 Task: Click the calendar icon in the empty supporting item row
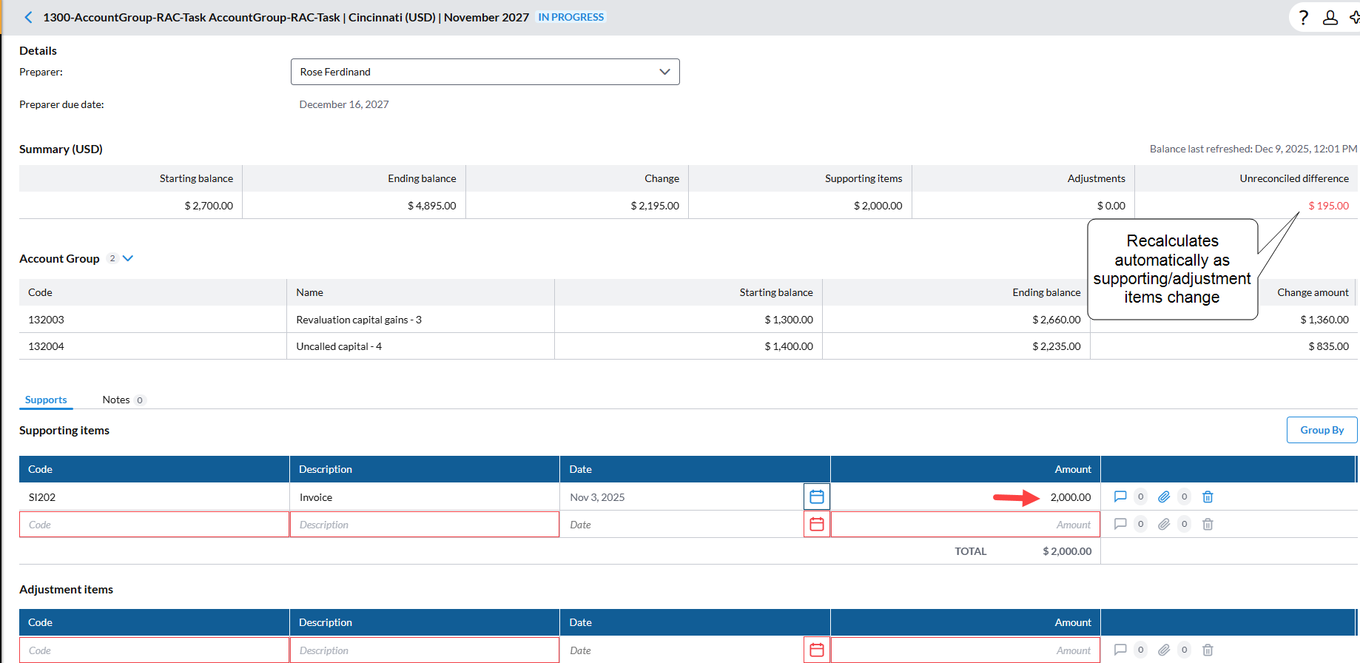[816, 524]
